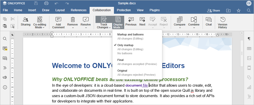Click Add Comment button
This screenshot has width=254, height=105.
point(58,23)
